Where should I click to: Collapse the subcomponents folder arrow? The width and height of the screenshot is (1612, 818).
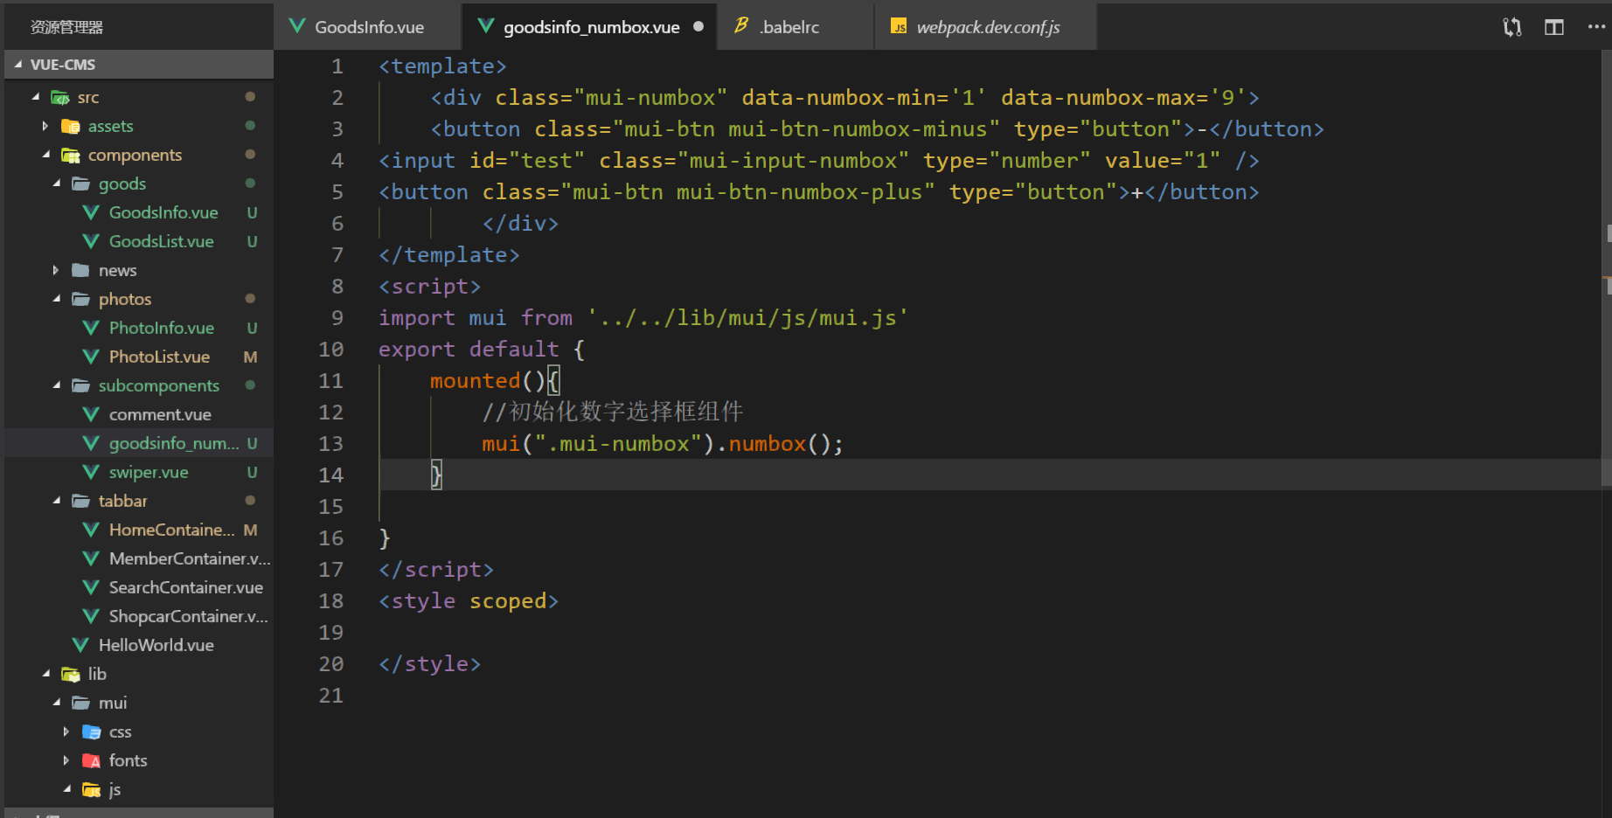pos(57,385)
